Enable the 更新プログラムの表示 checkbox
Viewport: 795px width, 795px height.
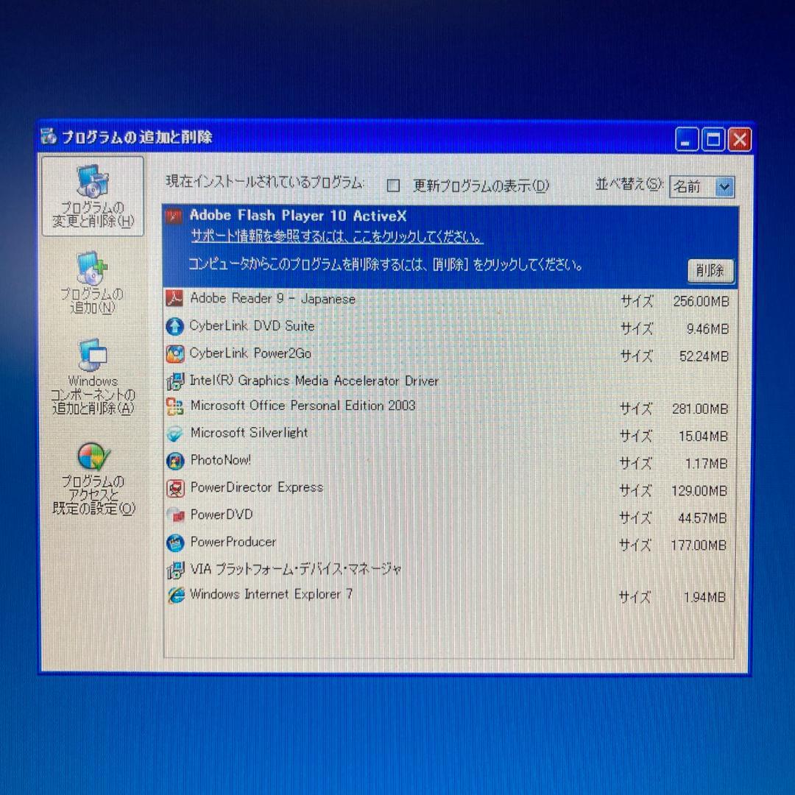pyautogui.click(x=393, y=185)
